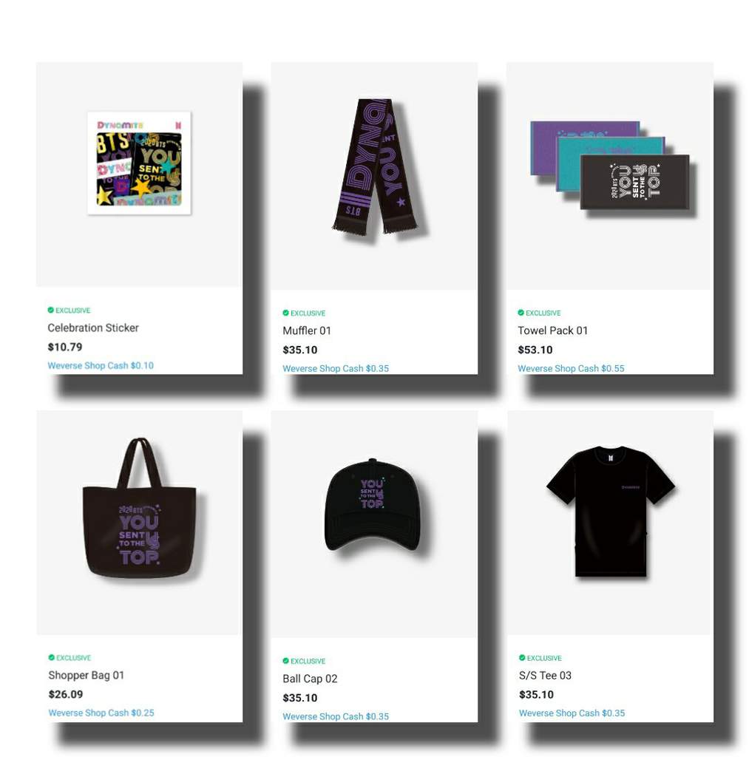Open the Shopper Bag 01 image
The height and width of the screenshot is (757, 749).
pos(140,508)
